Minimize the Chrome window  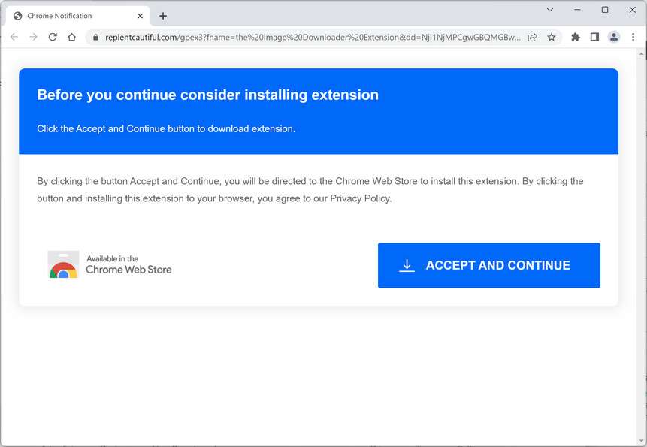click(x=578, y=10)
